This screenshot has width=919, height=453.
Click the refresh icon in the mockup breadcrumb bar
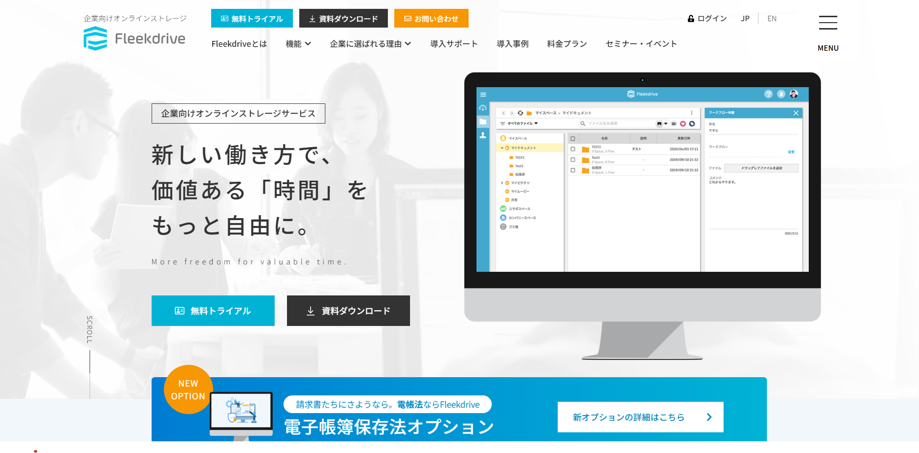point(520,113)
